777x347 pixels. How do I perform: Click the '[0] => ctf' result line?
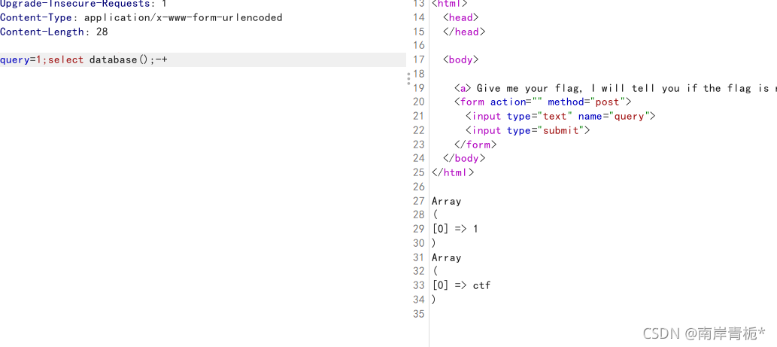click(x=461, y=285)
